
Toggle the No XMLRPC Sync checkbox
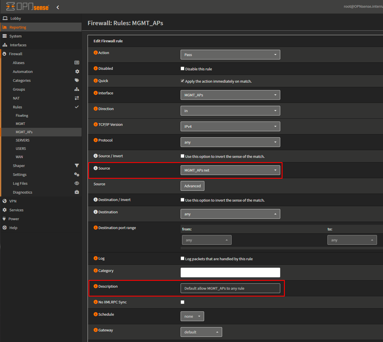point(182,302)
